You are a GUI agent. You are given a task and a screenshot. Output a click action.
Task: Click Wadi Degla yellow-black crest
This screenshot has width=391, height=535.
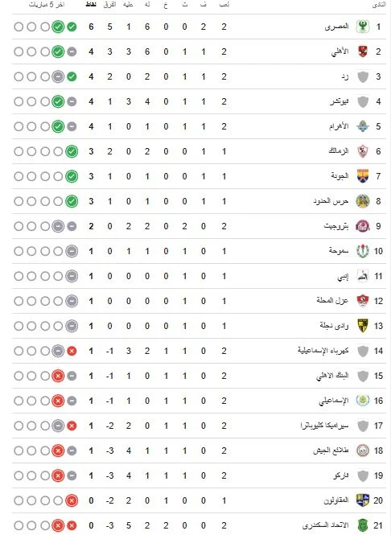pos(363,326)
